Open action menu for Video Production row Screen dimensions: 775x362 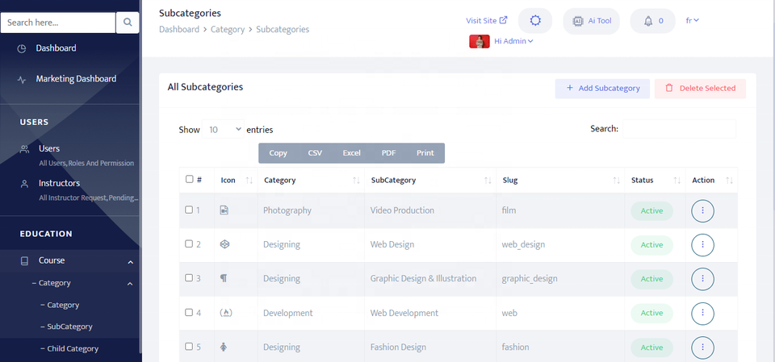702,210
